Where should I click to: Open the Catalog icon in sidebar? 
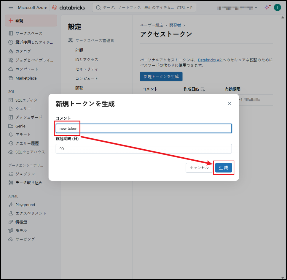pos(11,51)
